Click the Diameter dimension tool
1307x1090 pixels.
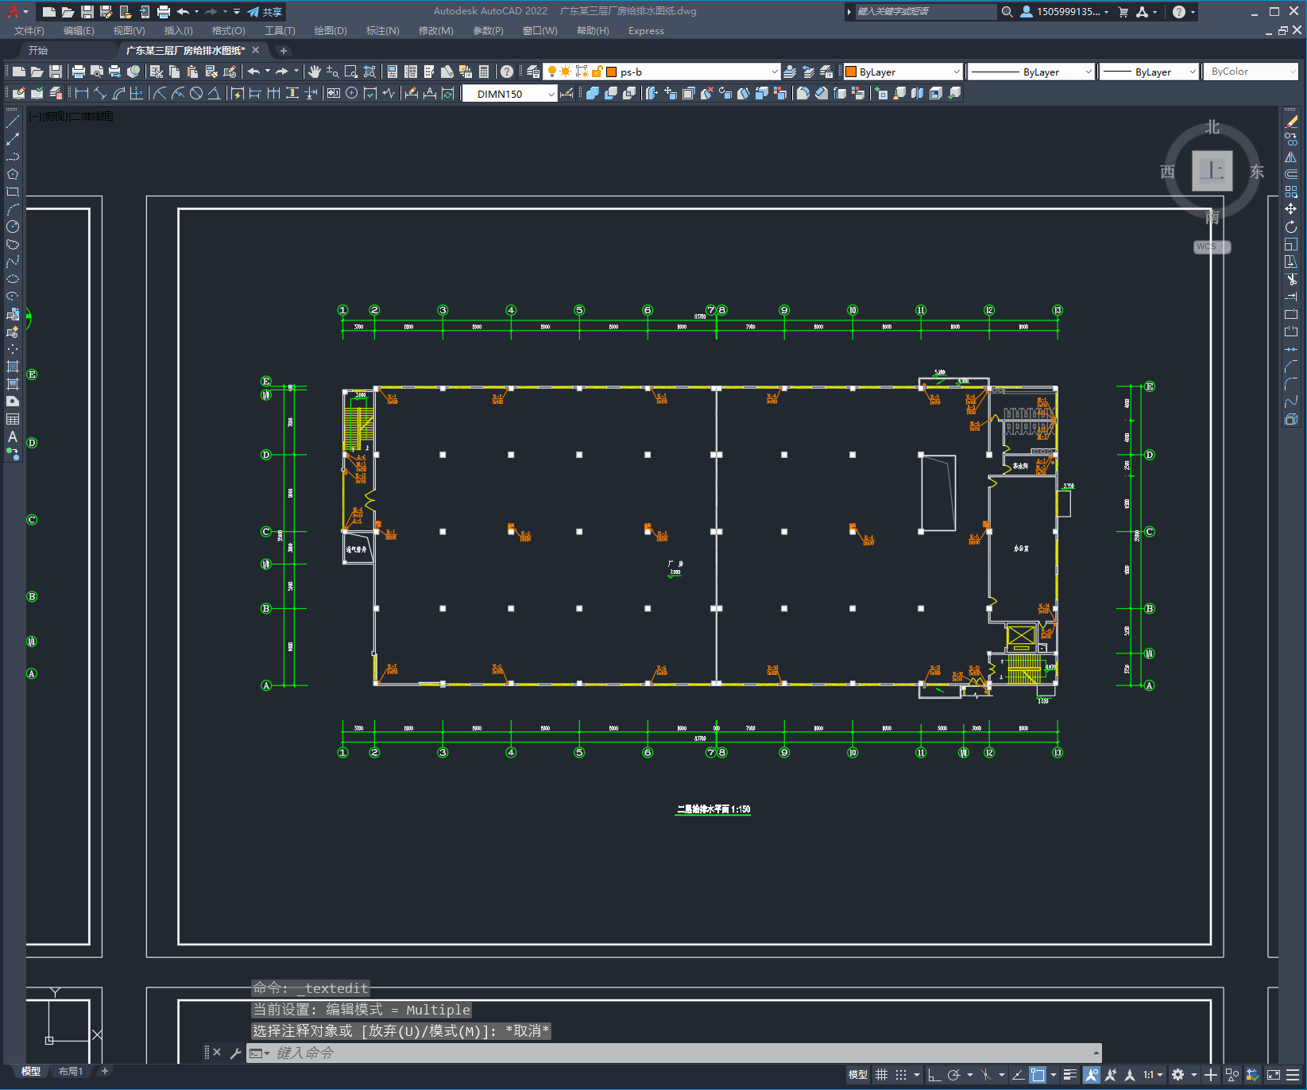pos(196,93)
